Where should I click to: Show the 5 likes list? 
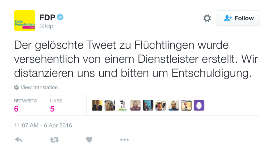(x=56, y=105)
